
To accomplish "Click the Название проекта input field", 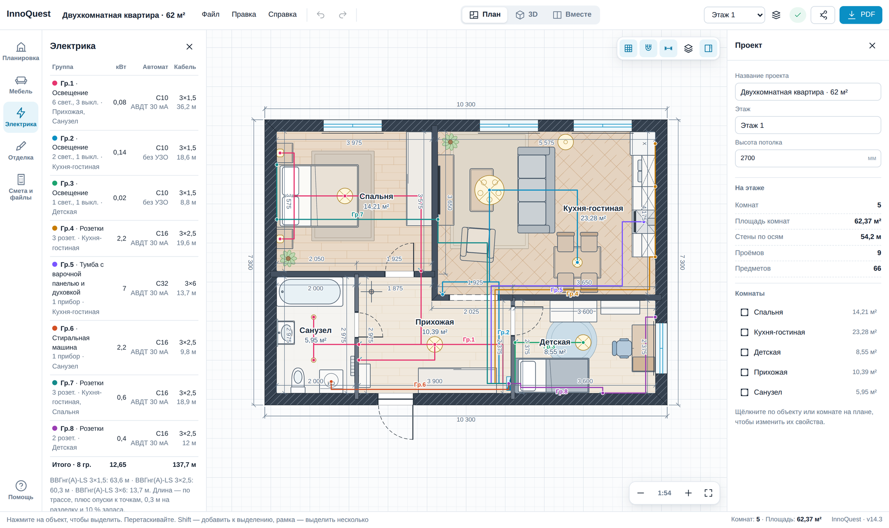I will coord(808,92).
